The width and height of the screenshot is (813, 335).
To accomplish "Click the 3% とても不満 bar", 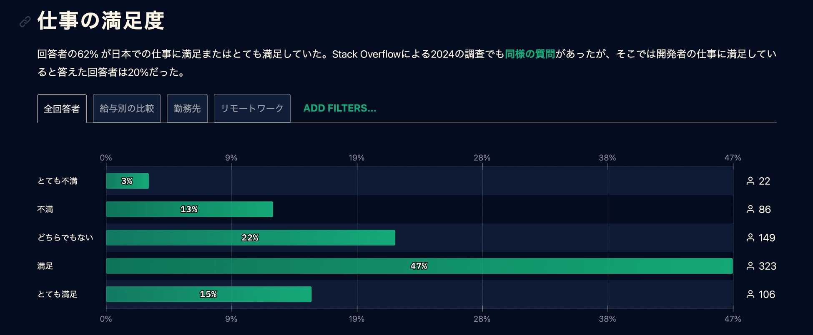I will tap(127, 181).
